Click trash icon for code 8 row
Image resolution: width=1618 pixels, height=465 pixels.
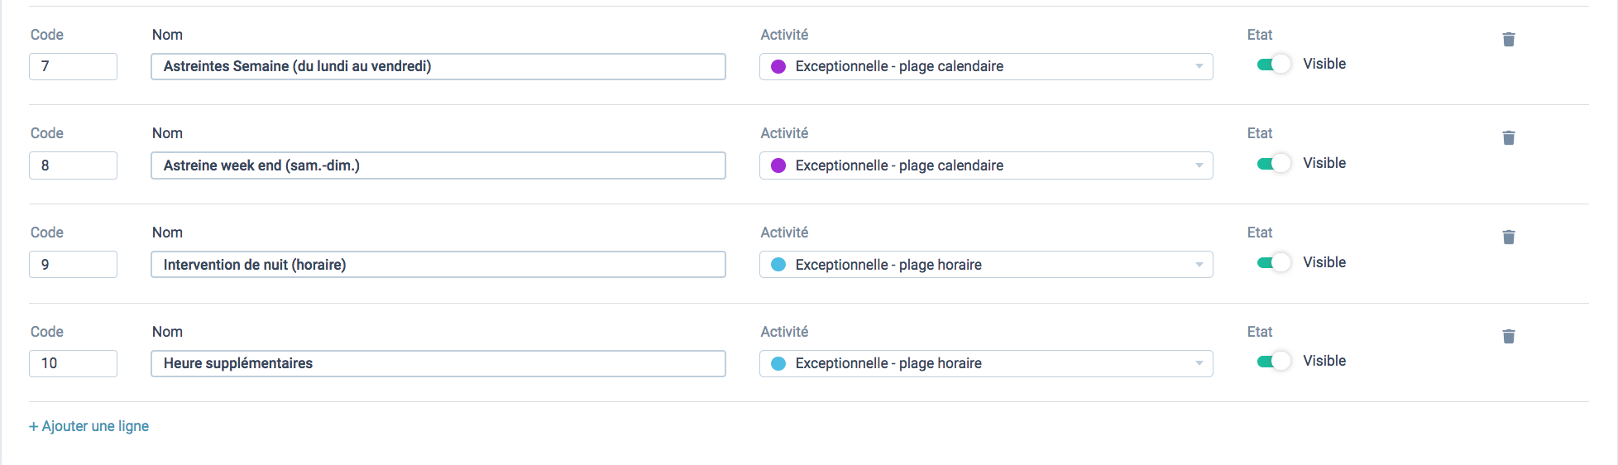coord(1508,138)
